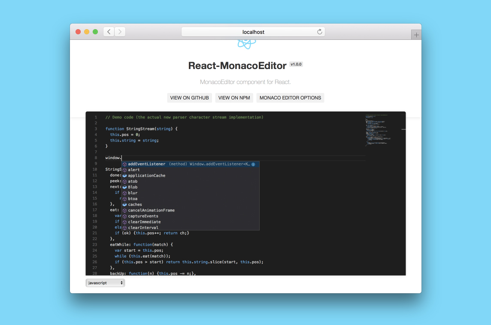The width and height of the screenshot is (491, 325).
Task: Choose btoa from the autocomplete list
Action: (x=191, y=199)
